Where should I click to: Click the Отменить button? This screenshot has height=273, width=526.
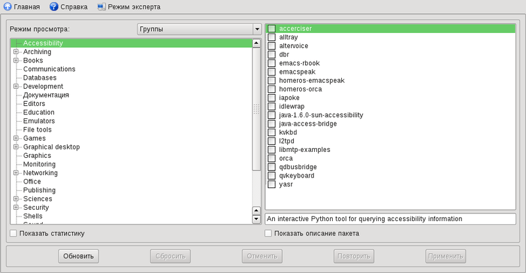point(262,256)
